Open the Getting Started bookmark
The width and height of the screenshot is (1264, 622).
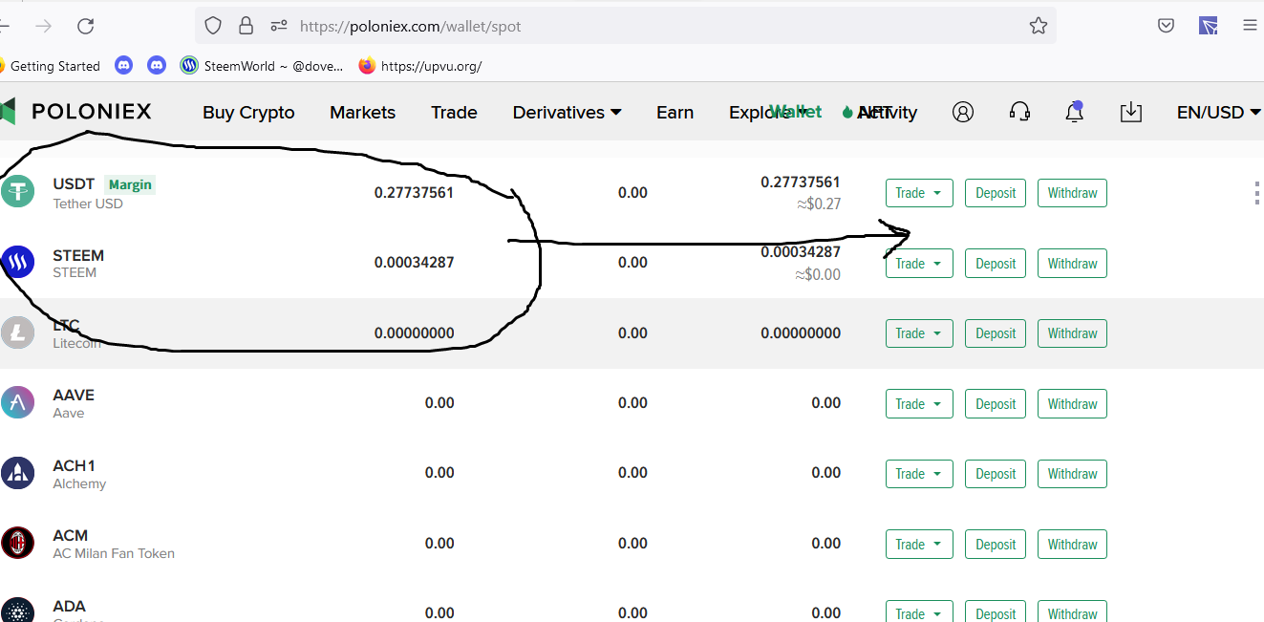click(x=50, y=66)
